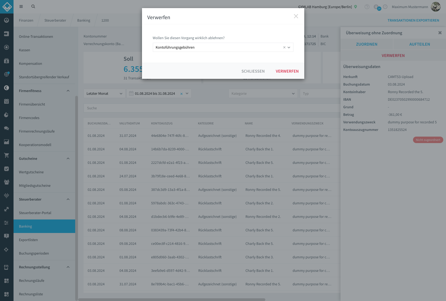Collapse the Steuerberater sidebar section

click(68, 199)
